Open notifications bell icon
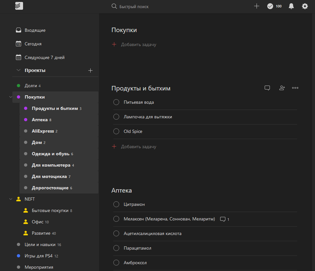The width and height of the screenshot is (315, 271). point(291,6)
